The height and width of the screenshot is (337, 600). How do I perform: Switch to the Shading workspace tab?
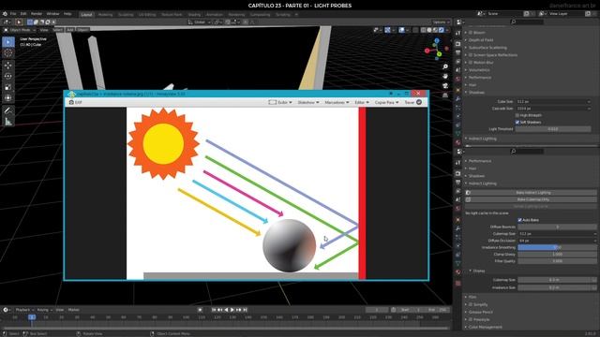tap(194, 15)
